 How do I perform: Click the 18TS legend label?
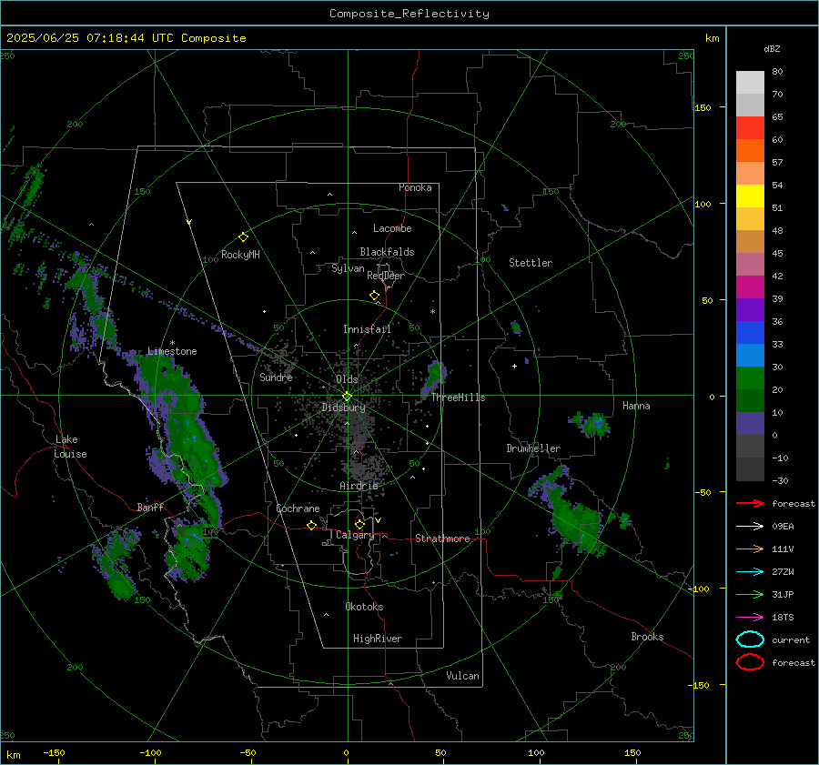click(783, 618)
